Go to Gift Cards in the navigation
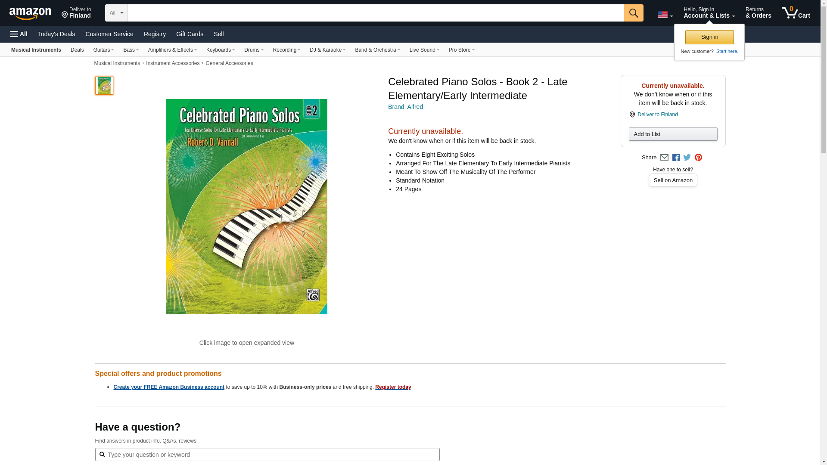The height and width of the screenshot is (465, 827). point(190,34)
